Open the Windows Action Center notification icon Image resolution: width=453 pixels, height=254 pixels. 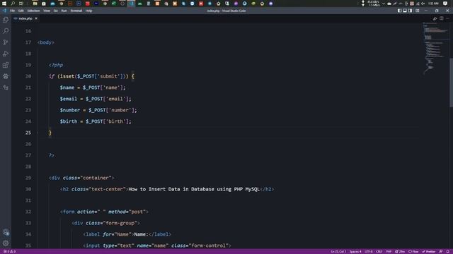(445, 4)
